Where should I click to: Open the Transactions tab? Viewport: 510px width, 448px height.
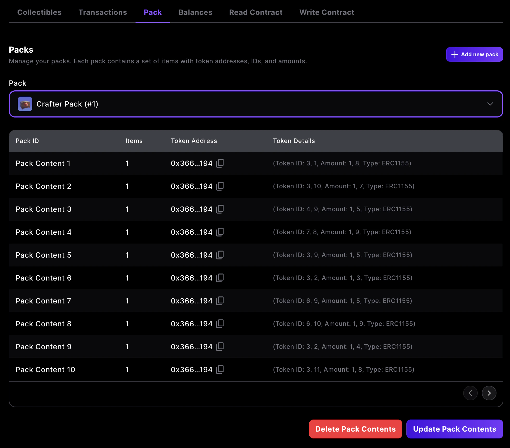pos(103,12)
